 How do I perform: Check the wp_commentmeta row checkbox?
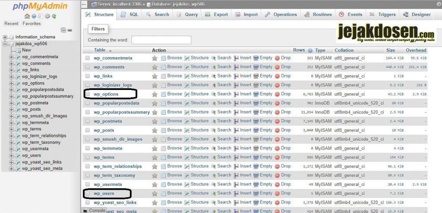coord(88,58)
